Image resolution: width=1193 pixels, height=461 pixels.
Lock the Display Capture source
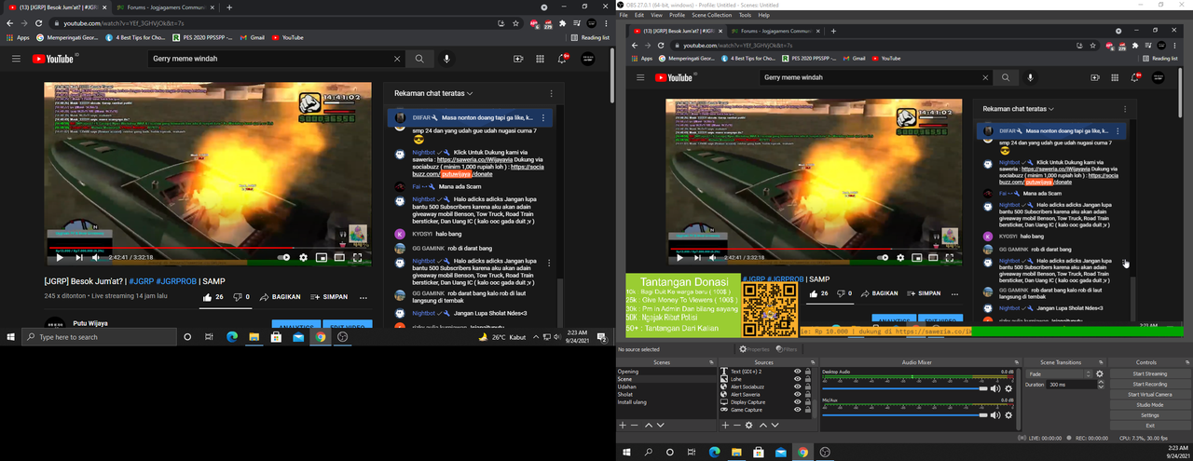[x=808, y=402]
